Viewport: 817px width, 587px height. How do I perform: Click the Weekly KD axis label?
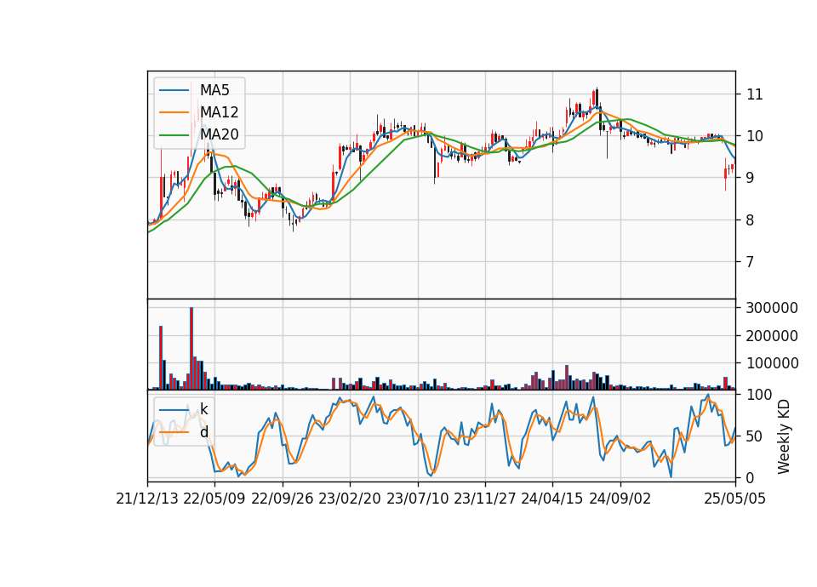point(784,437)
